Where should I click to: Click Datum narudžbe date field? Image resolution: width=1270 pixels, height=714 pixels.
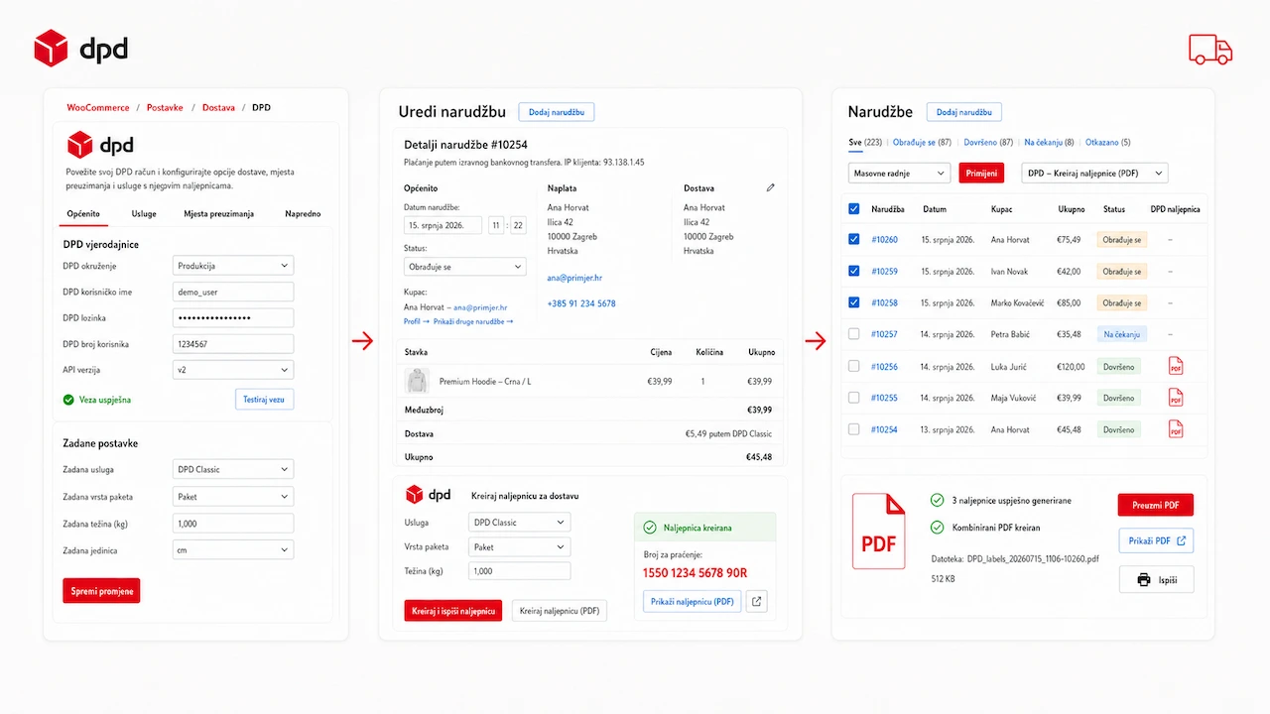pyautogui.click(x=443, y=225)
